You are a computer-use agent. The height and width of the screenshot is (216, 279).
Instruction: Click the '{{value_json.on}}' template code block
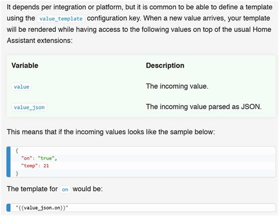point(141,208)
